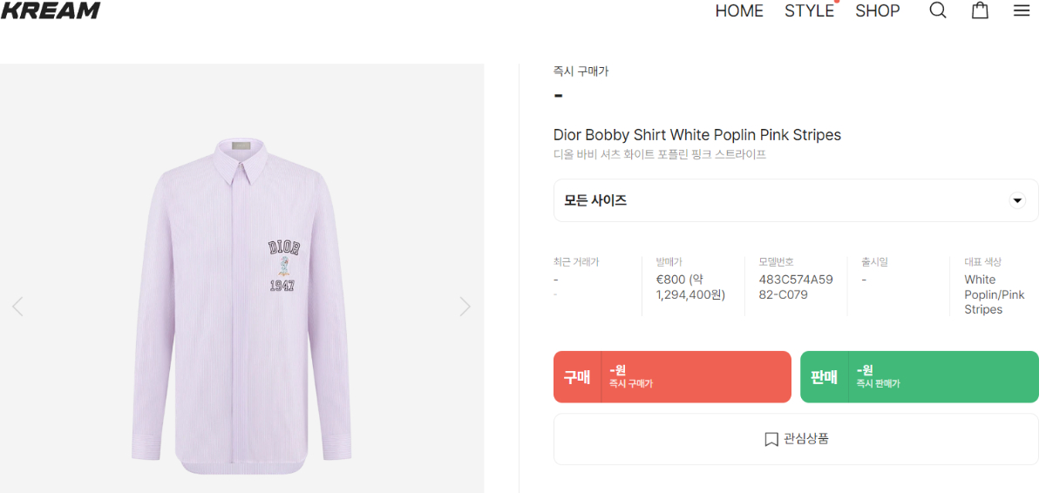Open the shopping bag icon

[x=980, y=10]
